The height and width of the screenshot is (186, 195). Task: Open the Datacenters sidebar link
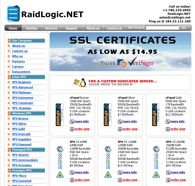coord(21,72)
